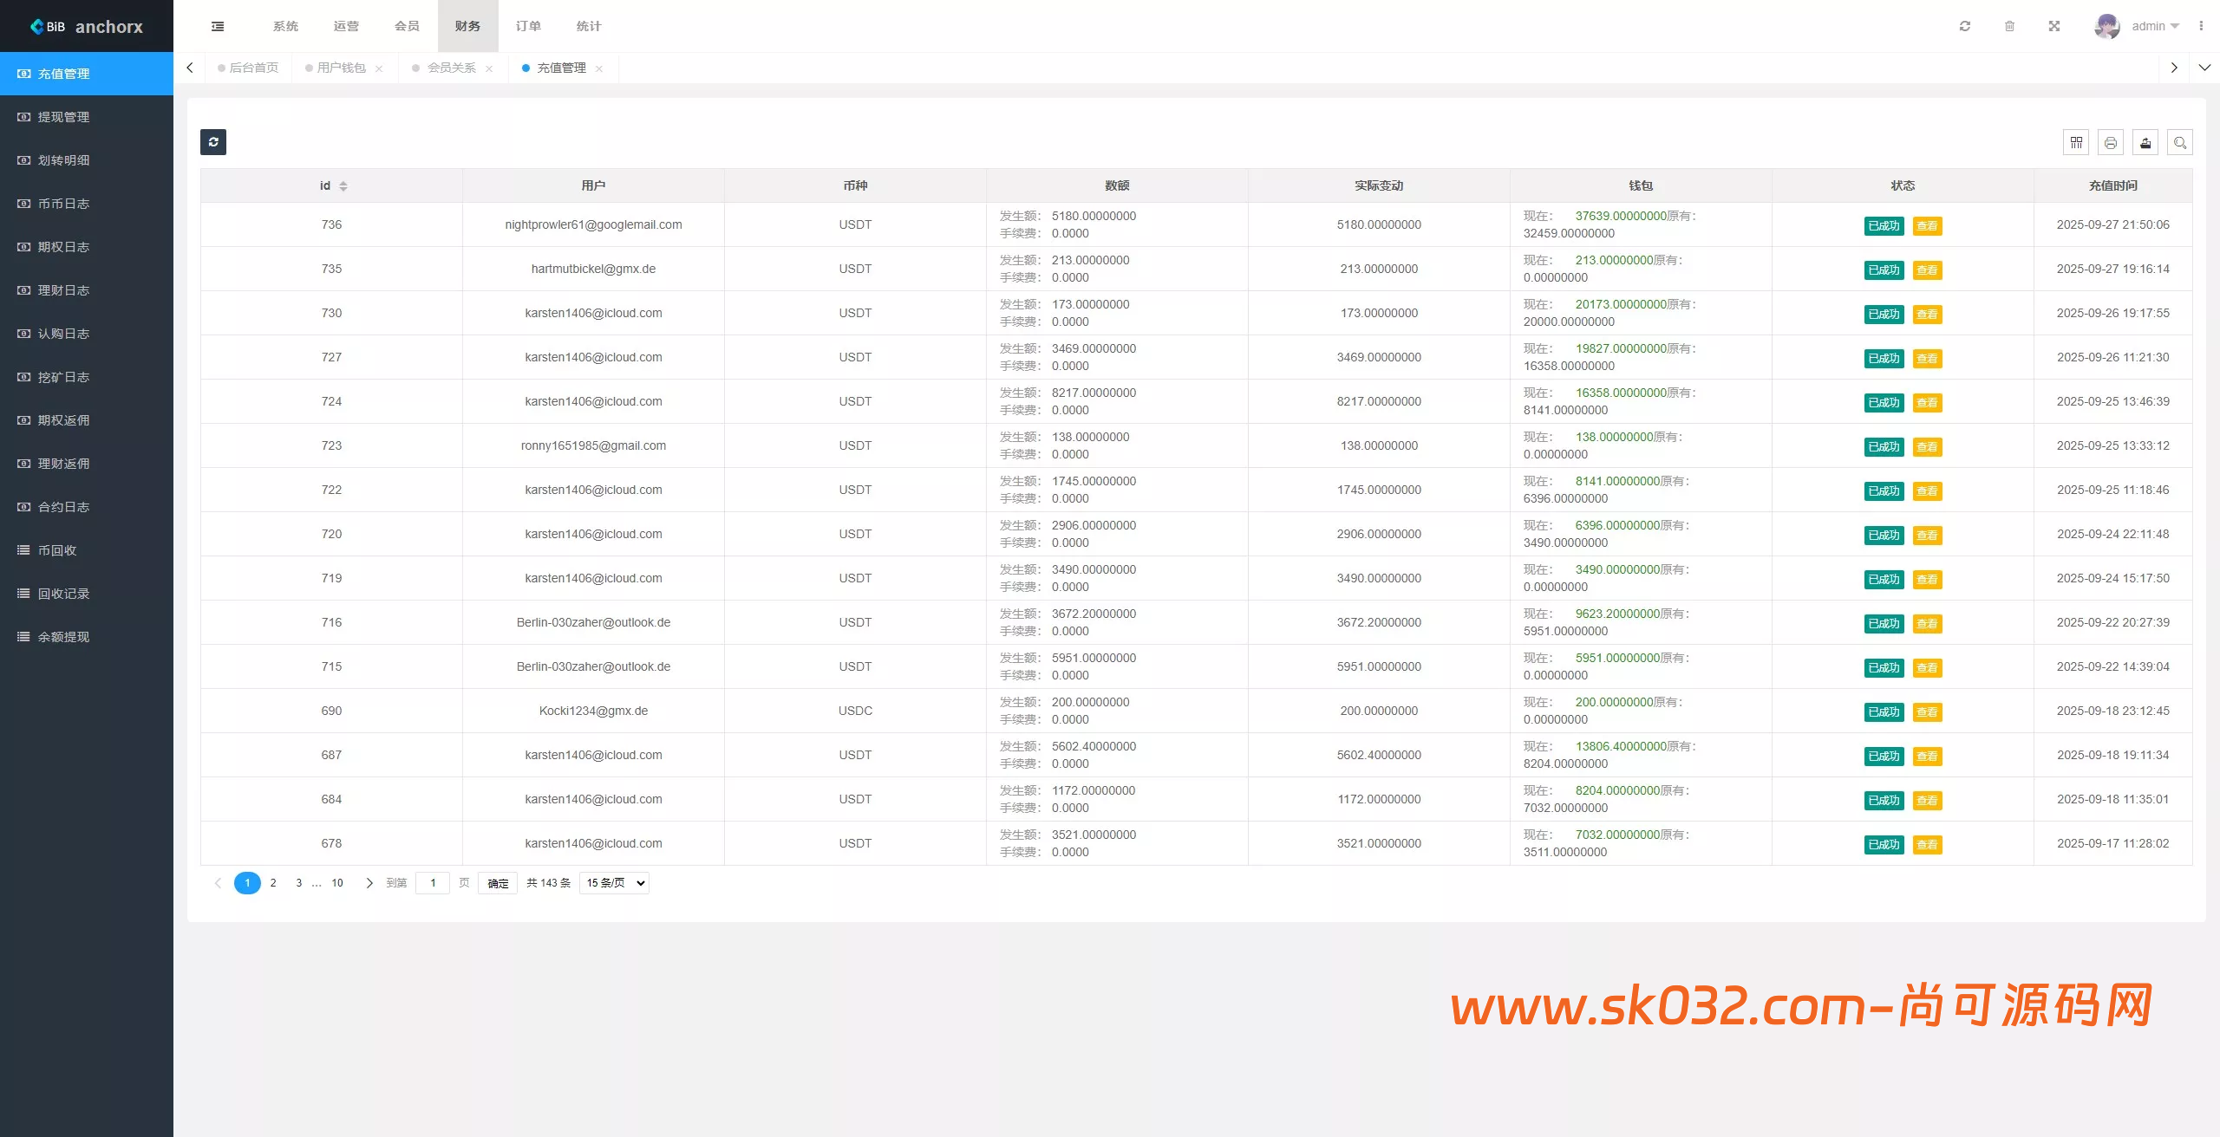Open the table search magnifier icon
This screenshot has height=1137, width=2220.
click(2180, 143)
